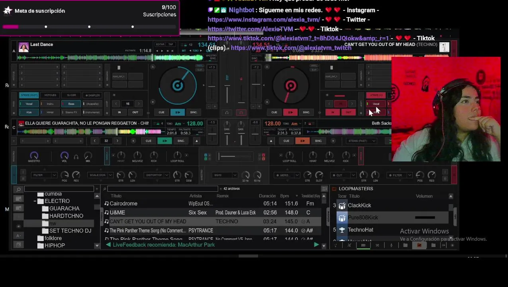Open the lower right STEMS (FAST) dropdown
508x287 pixels.
pyautogui.click(x=362, y=141)
